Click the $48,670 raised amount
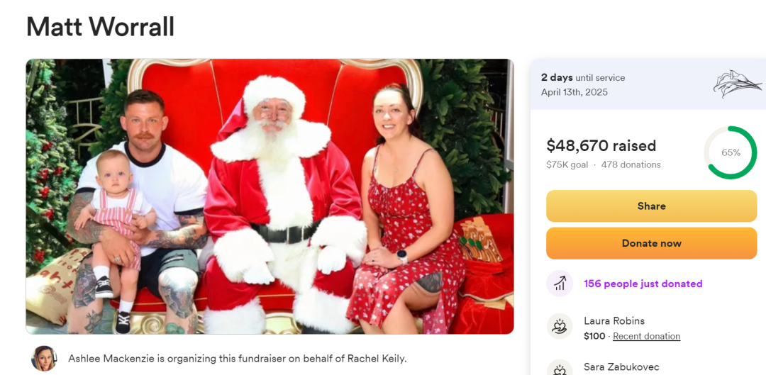The image size is (766, 375). coord(601,145)
